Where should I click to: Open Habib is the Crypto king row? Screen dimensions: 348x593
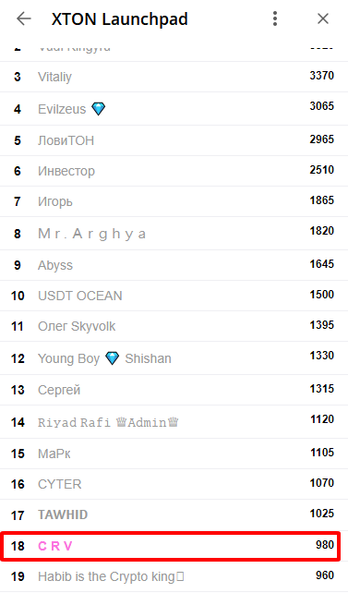click(174, 576)
